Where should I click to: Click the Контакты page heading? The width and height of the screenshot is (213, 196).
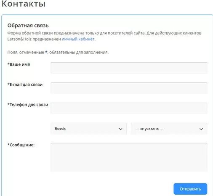[x=24, y=4]
